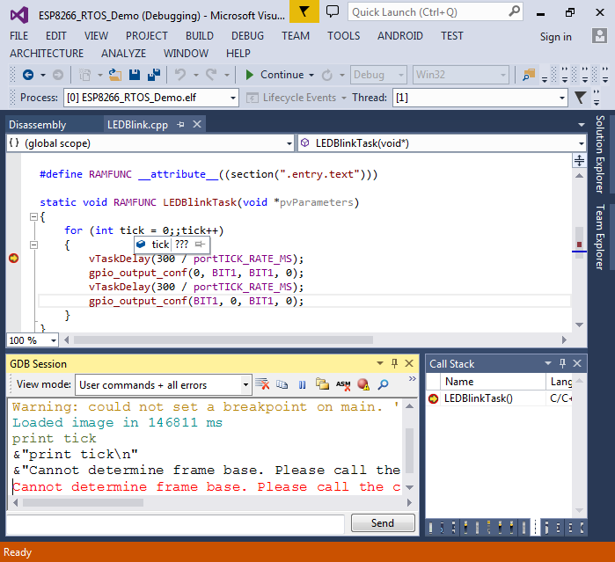Screen dimensions: 615x562
Task: Click the GDB output horizontal scrollbar
Action: (83, 502)
